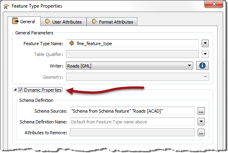Switch to the User Attributes tab
Screen dimensions: 228x153
click(x=63, y=22)
